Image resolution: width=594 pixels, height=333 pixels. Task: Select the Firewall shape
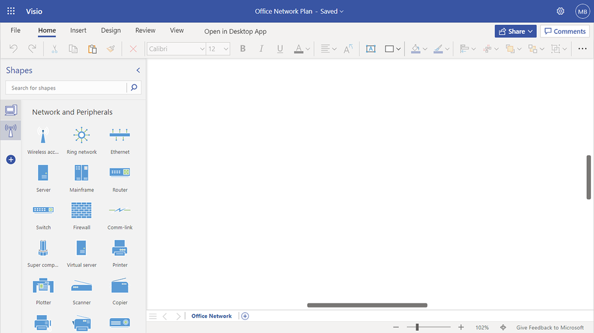coord(82,211)
